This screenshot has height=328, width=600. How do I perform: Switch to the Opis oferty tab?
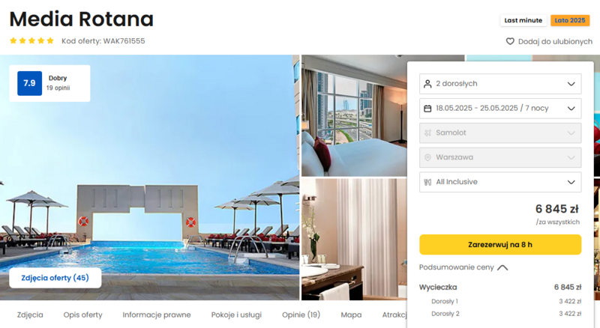coord(83,315)
